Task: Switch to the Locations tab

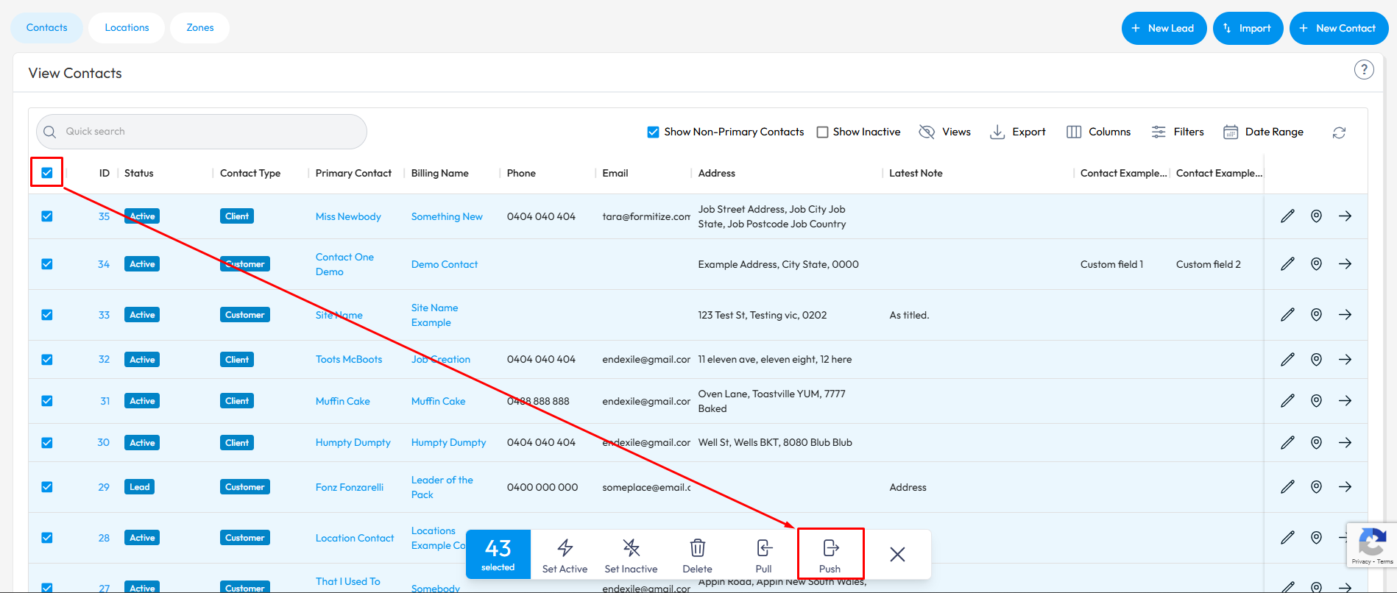Action: coord(127,28)
